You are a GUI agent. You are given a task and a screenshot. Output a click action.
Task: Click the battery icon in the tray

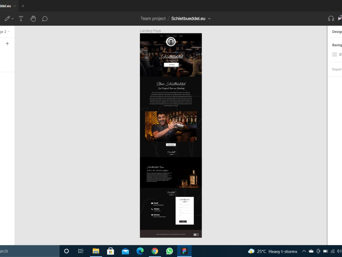326,251
